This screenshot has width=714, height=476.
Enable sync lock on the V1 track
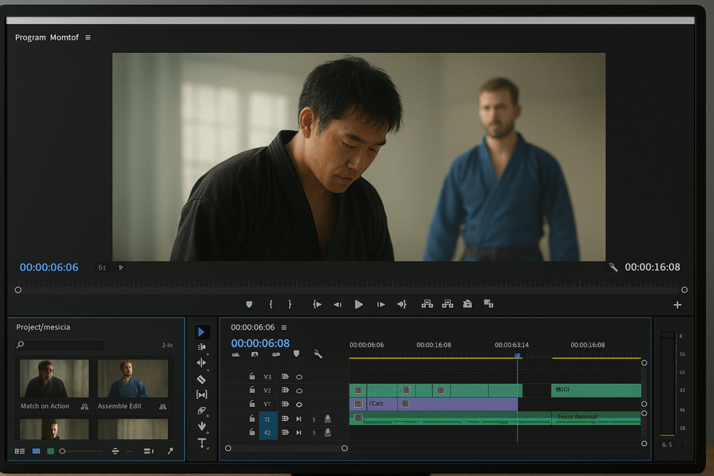point(284,405)
